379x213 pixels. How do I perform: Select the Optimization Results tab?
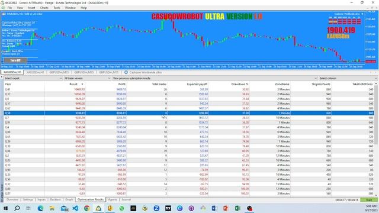[x=91, y=199]
